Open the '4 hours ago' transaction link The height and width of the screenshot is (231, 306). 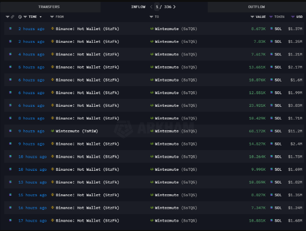coord(31,55)
